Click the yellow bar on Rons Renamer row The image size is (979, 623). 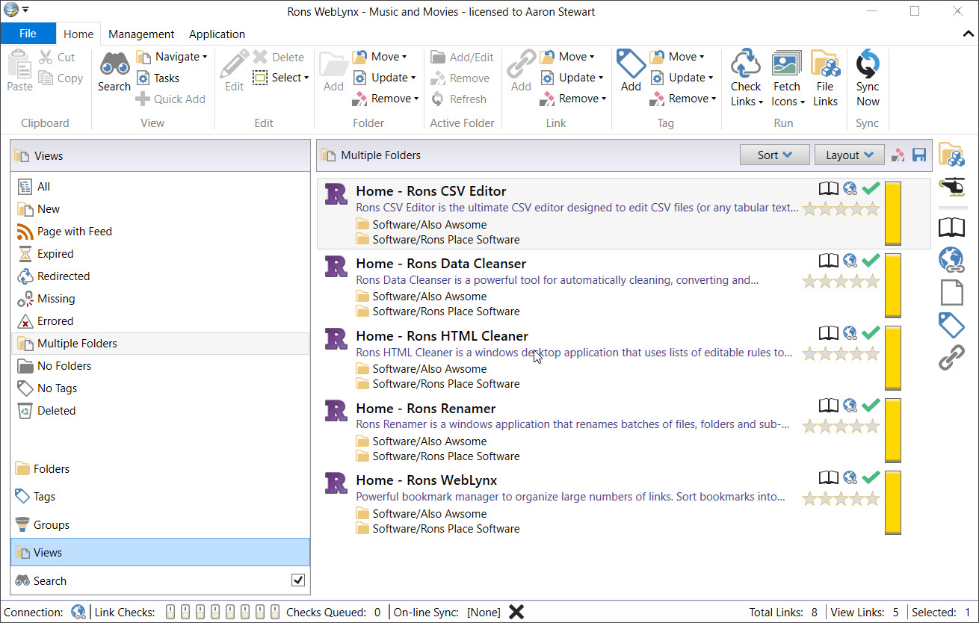pyautogui.click(x=893, y=430)
